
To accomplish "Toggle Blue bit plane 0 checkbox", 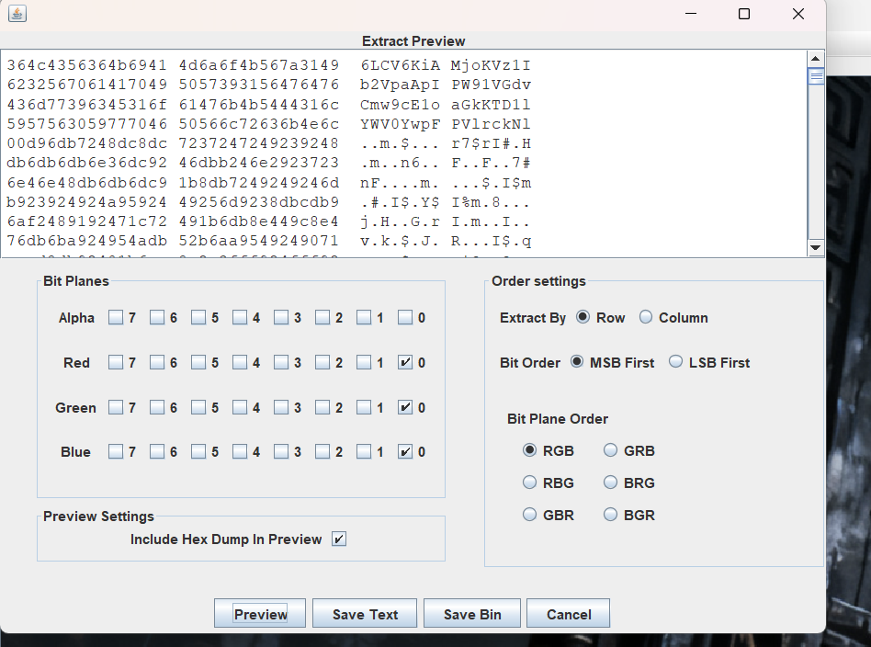I will 405,452.
